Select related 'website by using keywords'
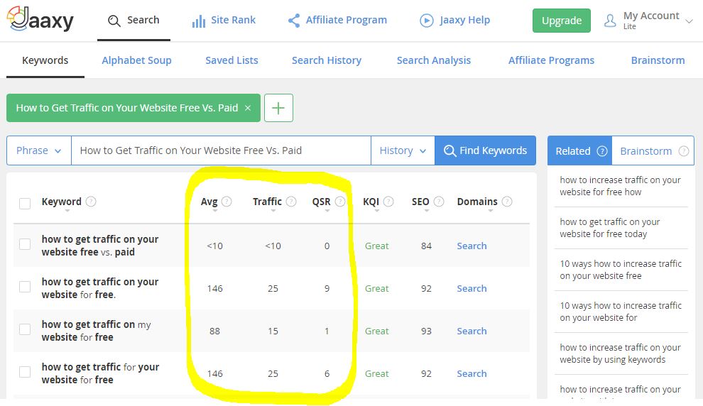 621,353
